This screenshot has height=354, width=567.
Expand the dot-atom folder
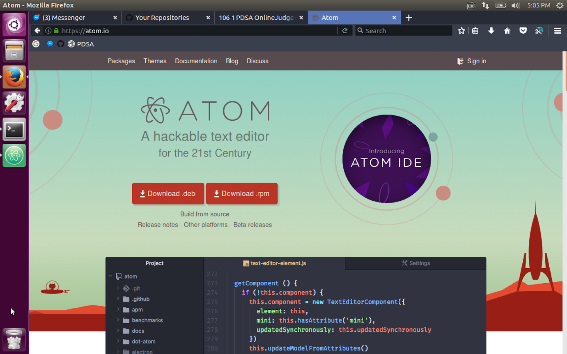[118, 341]
